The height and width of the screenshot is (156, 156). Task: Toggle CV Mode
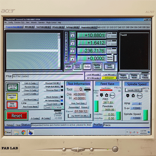click(x=57, y=107)
